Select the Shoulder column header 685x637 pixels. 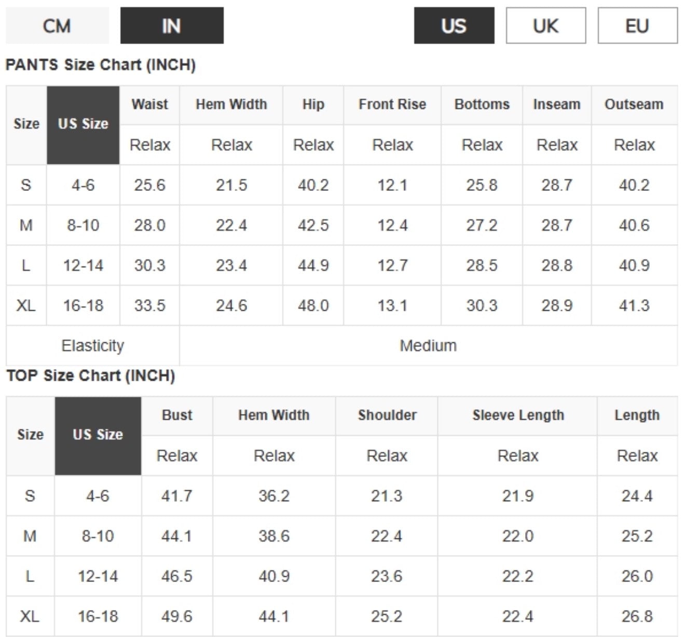pyautogui.click(x=387, y=416)
